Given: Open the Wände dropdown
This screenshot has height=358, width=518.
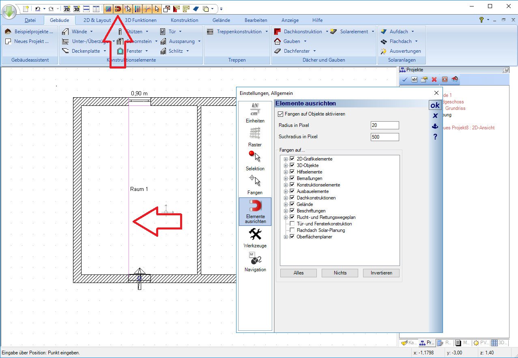Looking at the screenshot, I should 91,32.
